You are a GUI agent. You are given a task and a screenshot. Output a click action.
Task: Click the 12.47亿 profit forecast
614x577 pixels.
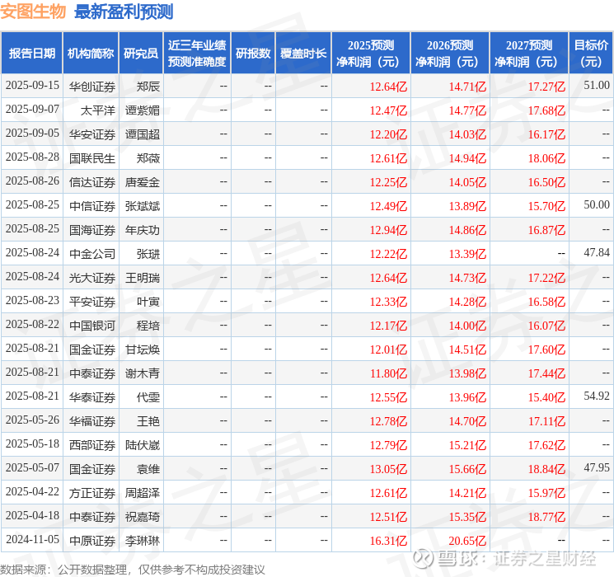388,110
